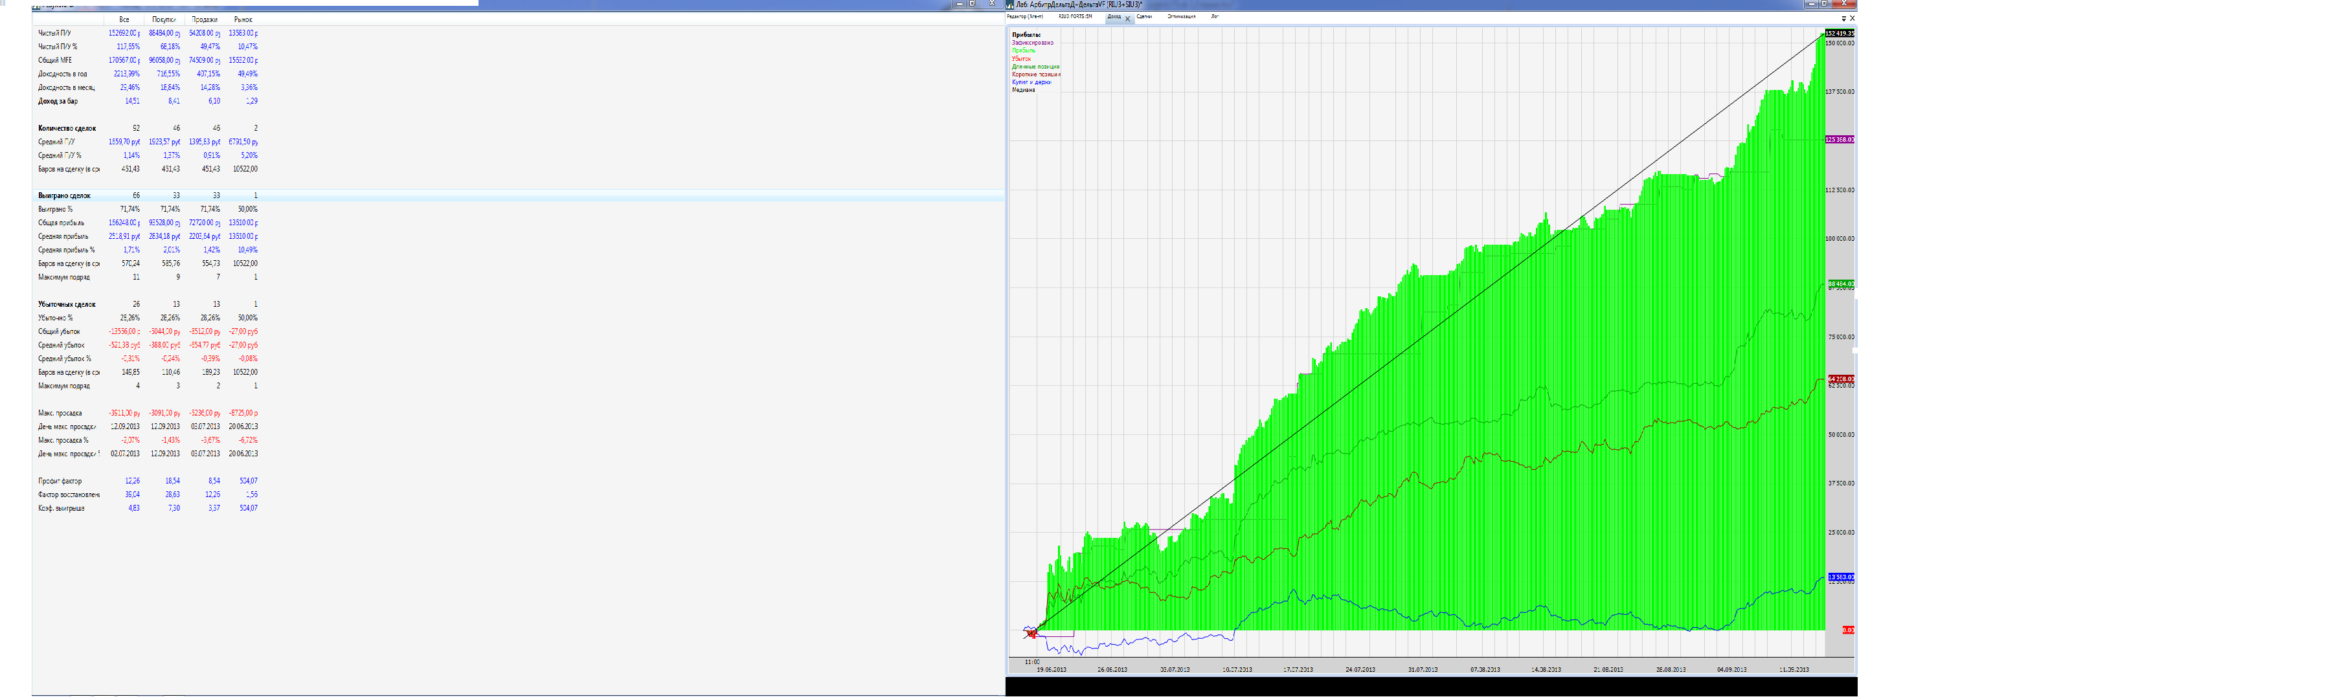2331x699 pixels.
Task: Click the black 152 419.35 price marker
Action: pos(1839,34)
